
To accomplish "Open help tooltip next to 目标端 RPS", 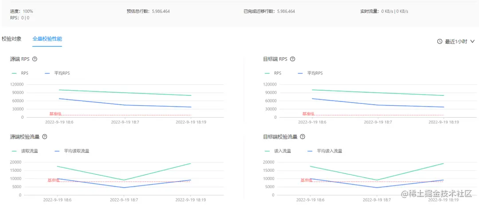I will click(x=292, y=59).
